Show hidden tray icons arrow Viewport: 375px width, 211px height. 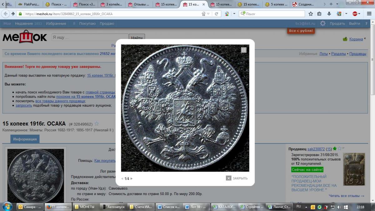click(307, 207)
